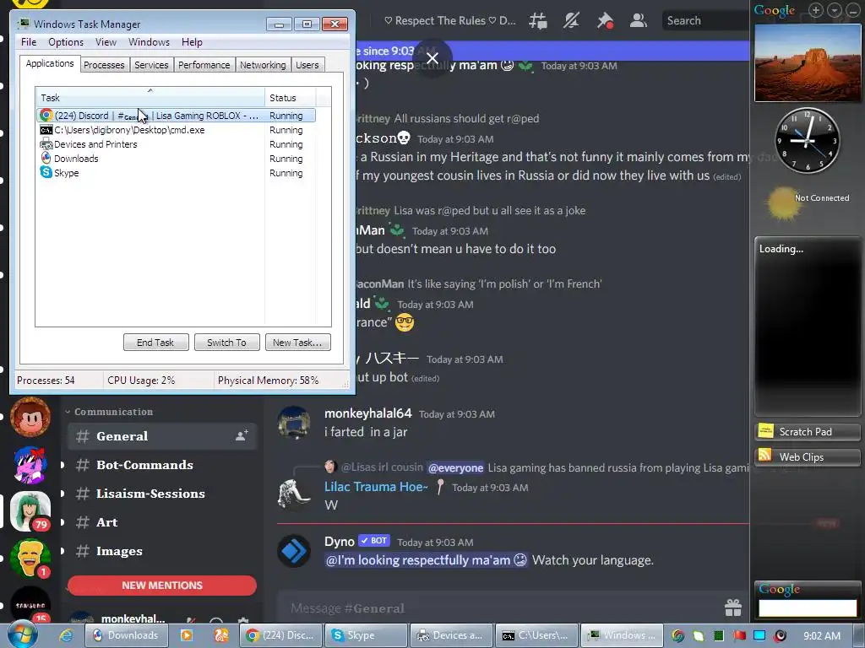This screenshot has width=865, height=648.
Task: Click create invite icon on General channel
Action: 242,436
